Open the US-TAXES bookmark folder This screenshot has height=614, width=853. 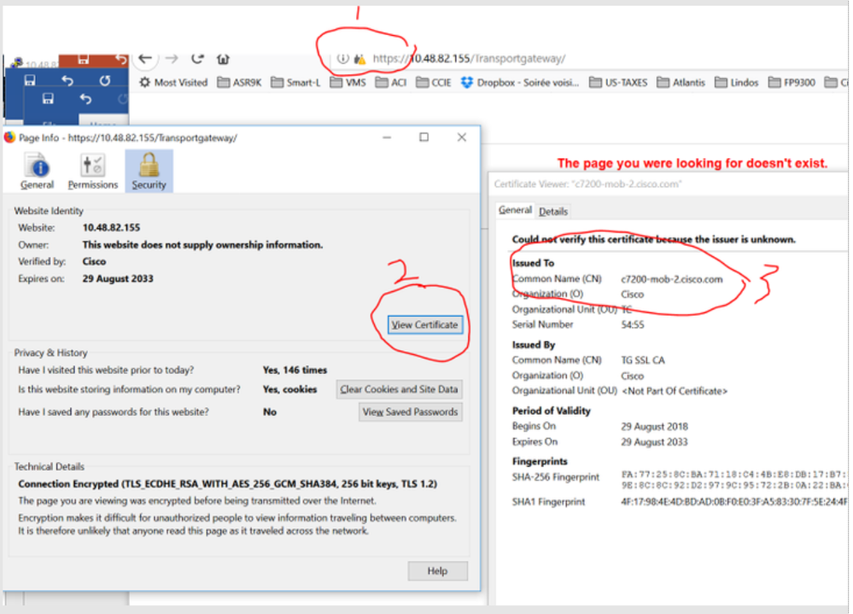(x=618, y=83)
